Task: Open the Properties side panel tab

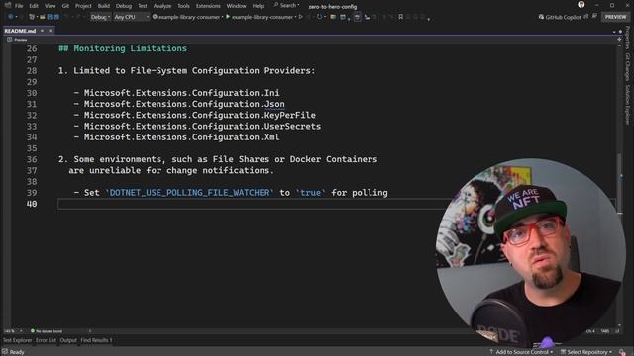Action: tap(627, 38)
